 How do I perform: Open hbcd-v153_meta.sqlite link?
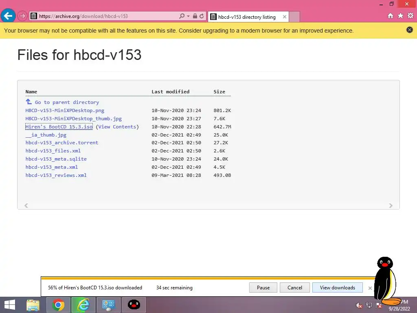click(56, 159)
